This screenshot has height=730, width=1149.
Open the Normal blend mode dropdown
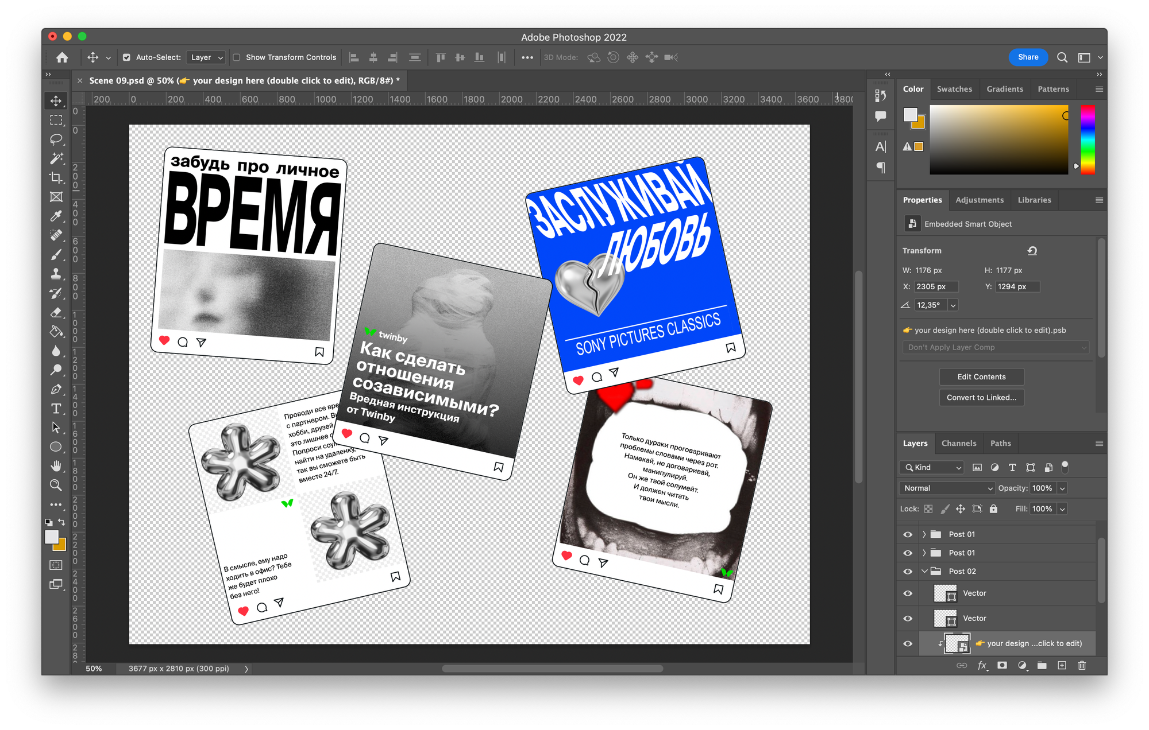pos(947,488)
